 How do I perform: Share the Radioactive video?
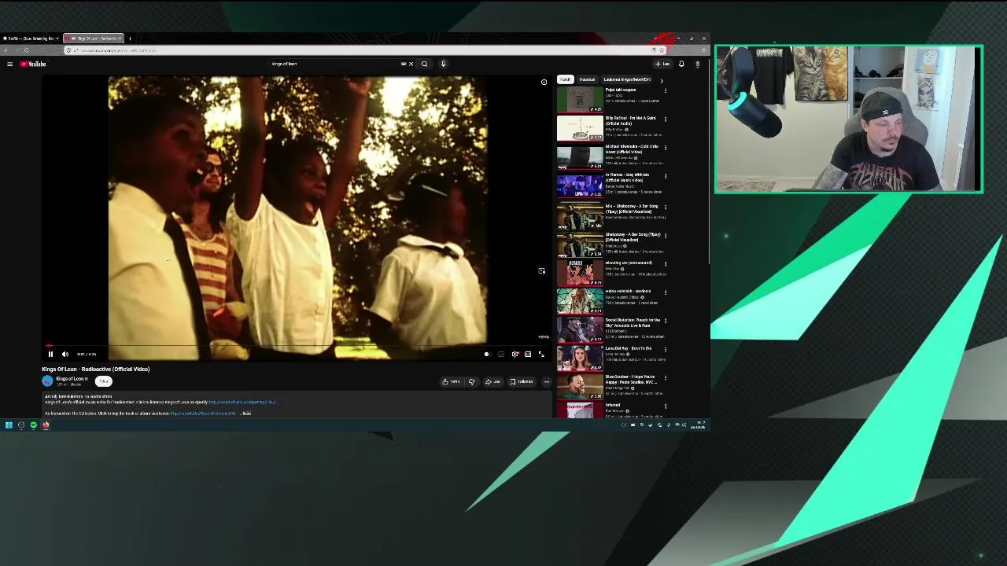tap(492, 382)
